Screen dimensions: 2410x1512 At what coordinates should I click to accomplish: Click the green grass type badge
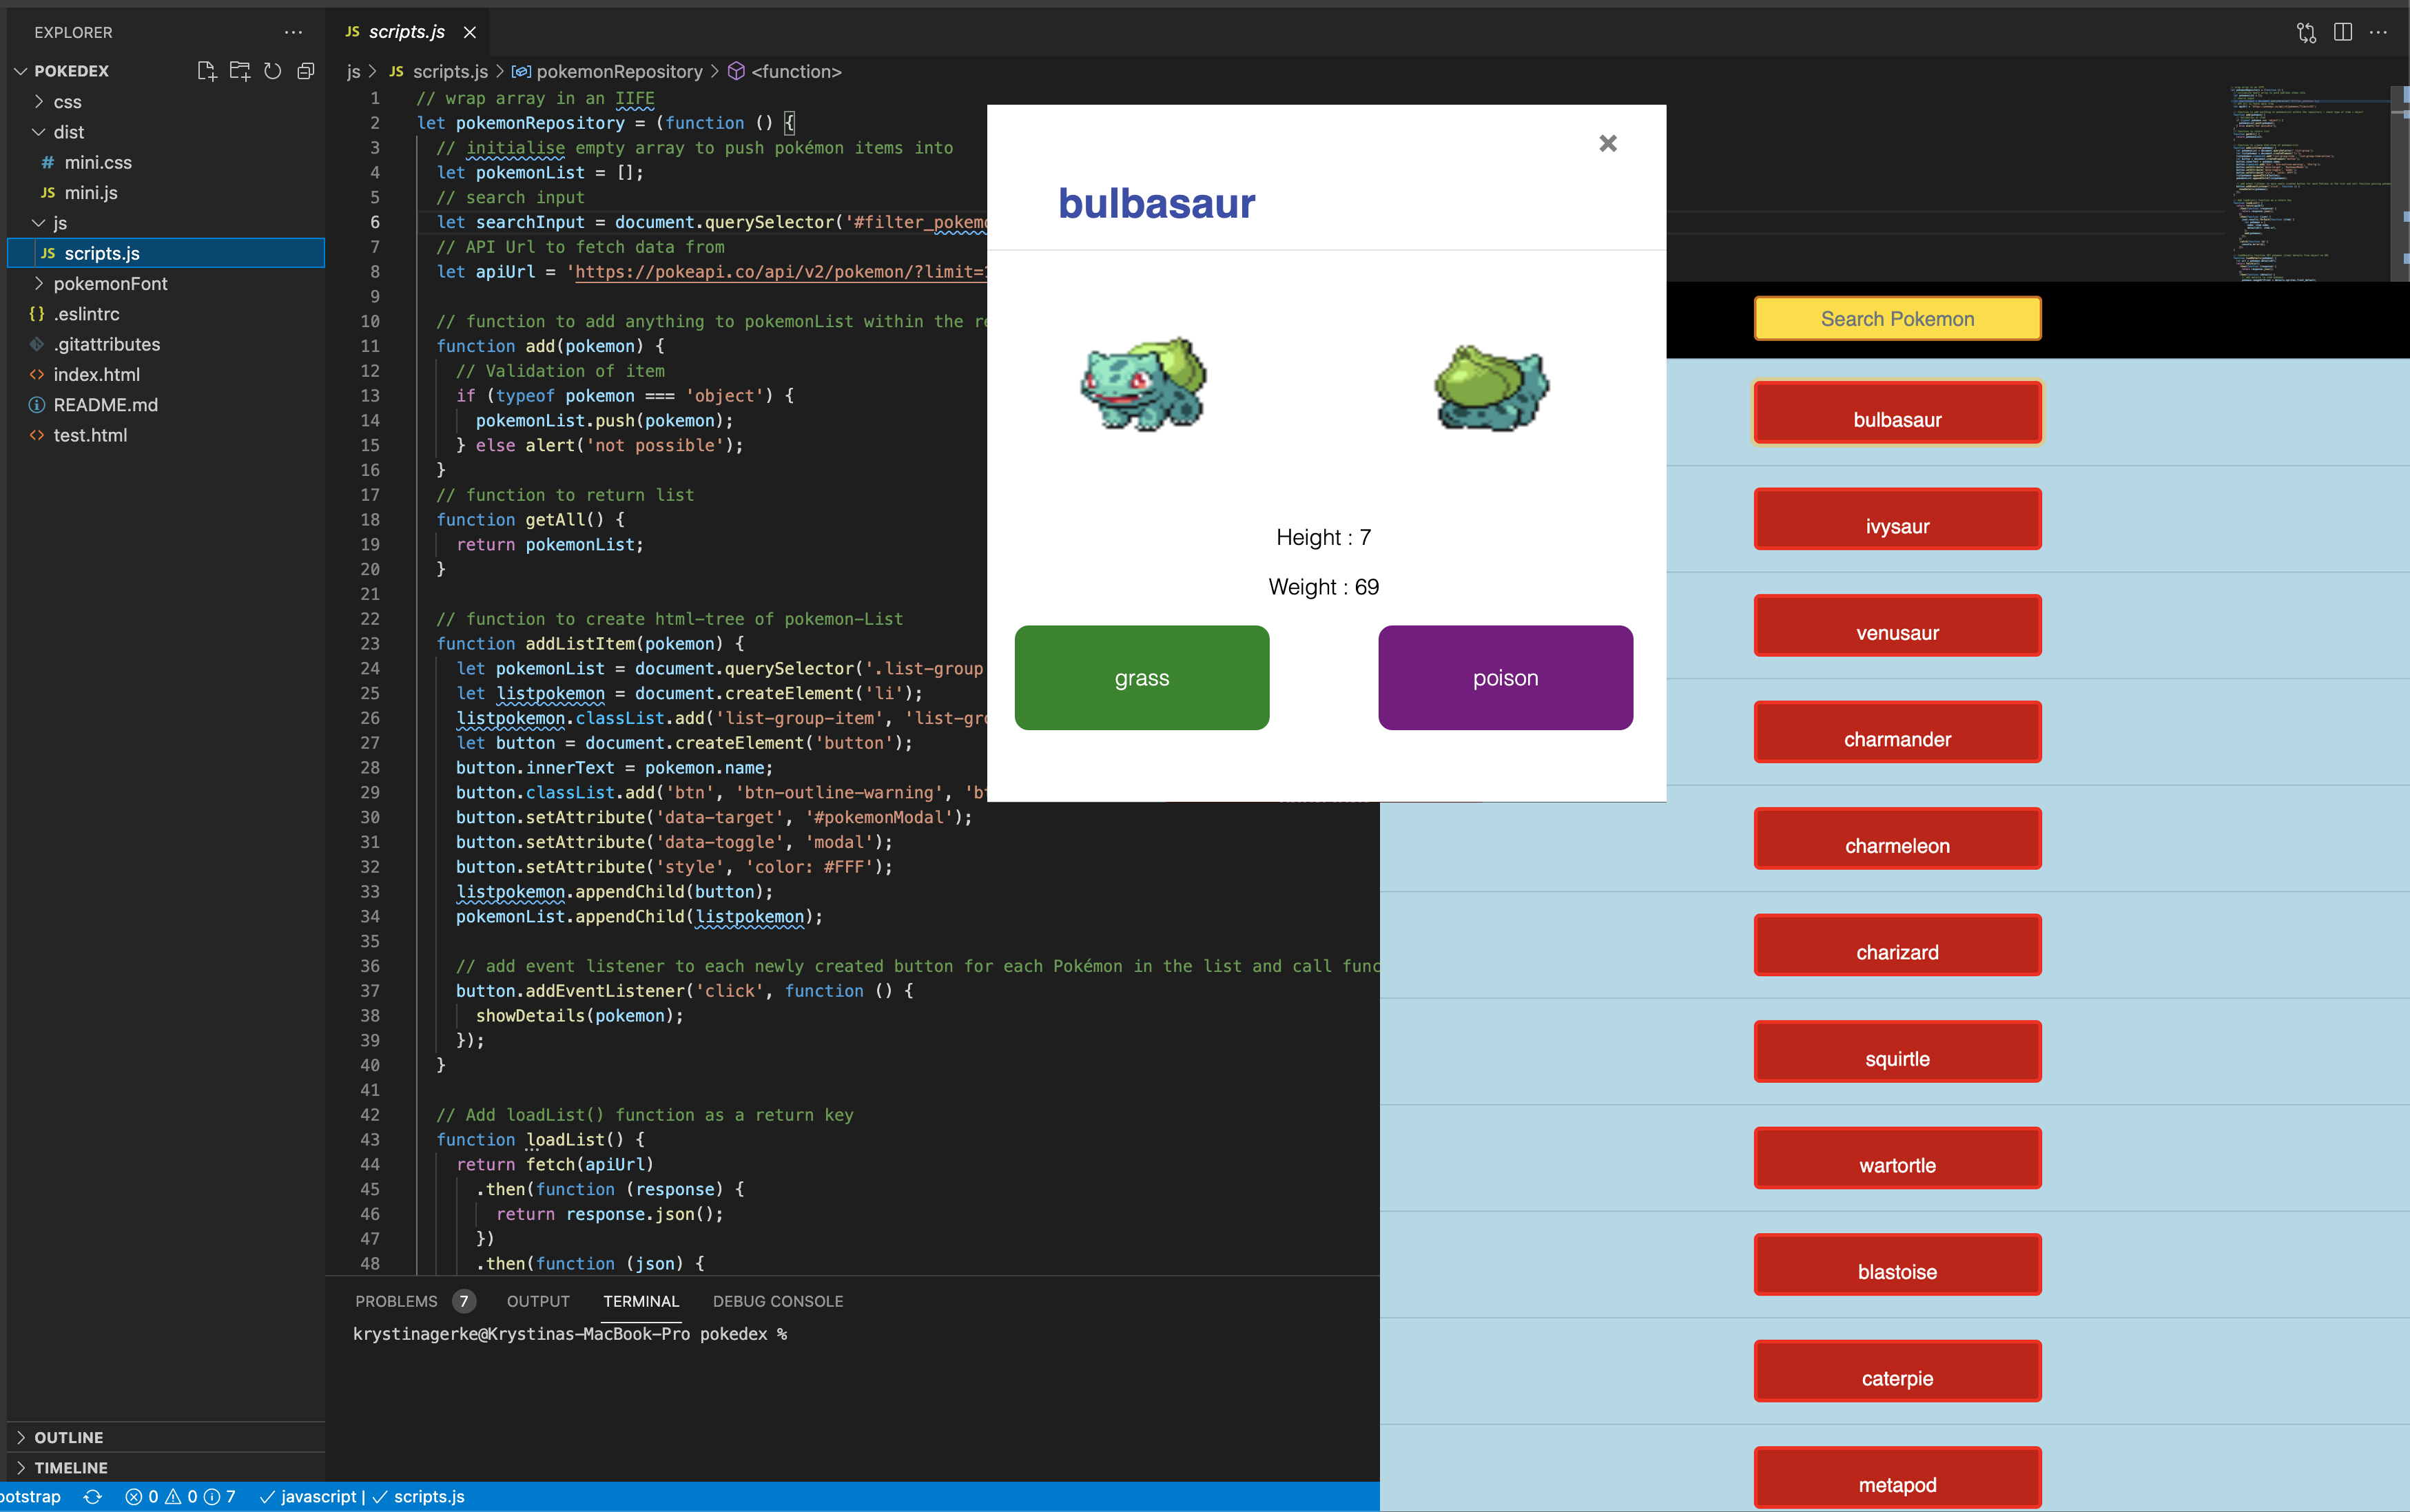coord(1142,678)
